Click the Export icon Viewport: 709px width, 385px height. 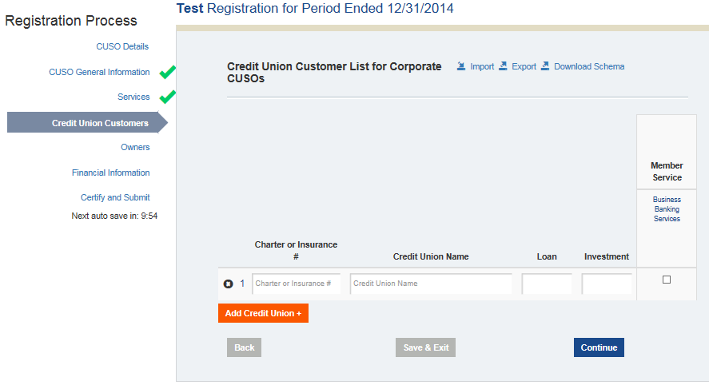tap(503, 66)
